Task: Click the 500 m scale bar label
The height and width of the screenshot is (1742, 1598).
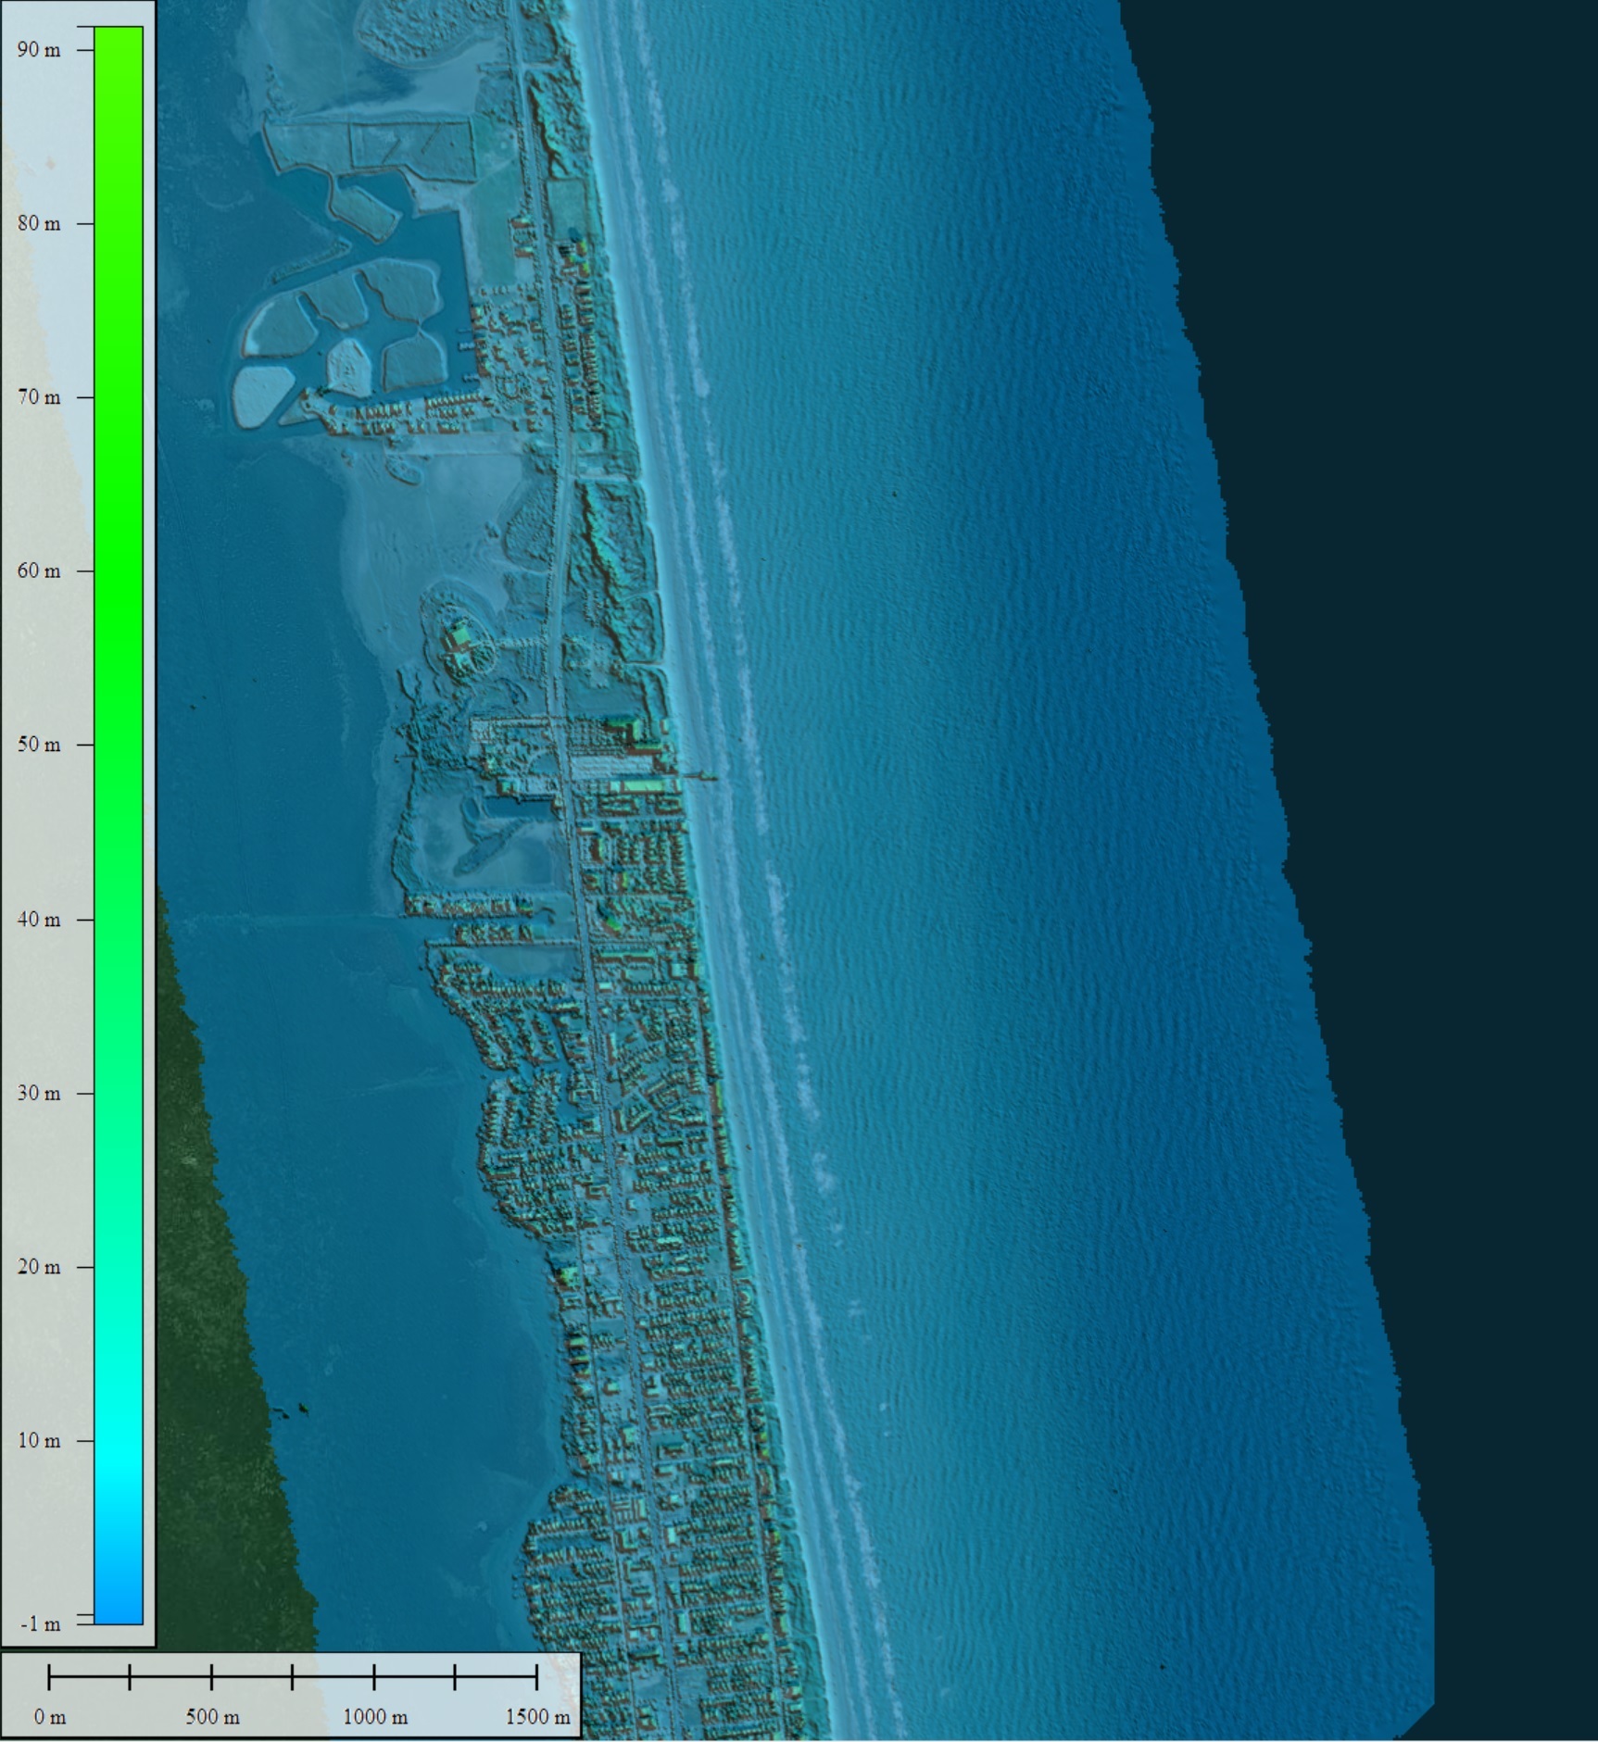Action: pos(212,1717)
